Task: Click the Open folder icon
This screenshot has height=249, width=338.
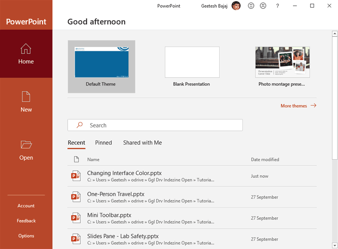Action: (26, 145)
